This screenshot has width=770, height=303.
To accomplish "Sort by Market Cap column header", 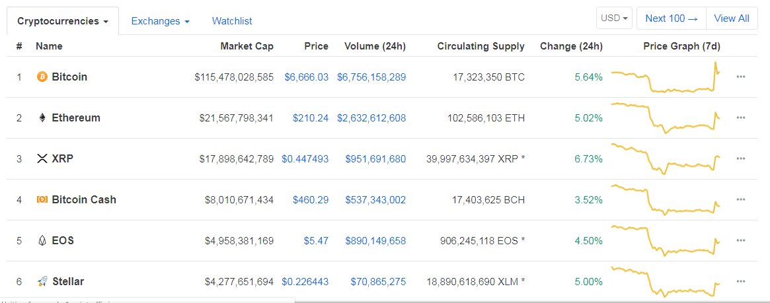I will pyautogui.click(x=247, y=46).
